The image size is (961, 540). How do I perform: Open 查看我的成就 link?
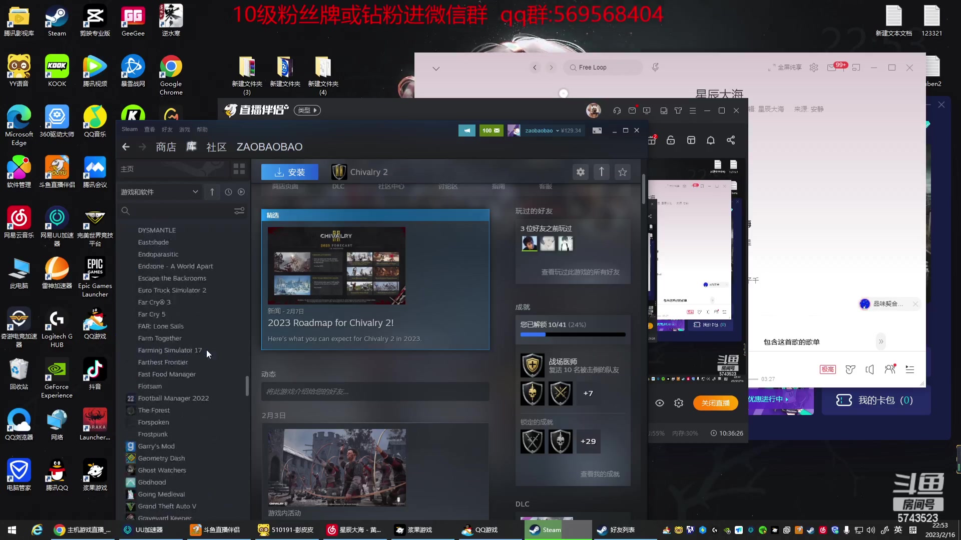click(600, 474)
